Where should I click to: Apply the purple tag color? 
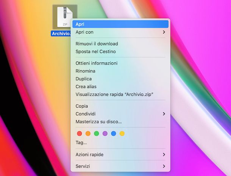tap(105, 134)
